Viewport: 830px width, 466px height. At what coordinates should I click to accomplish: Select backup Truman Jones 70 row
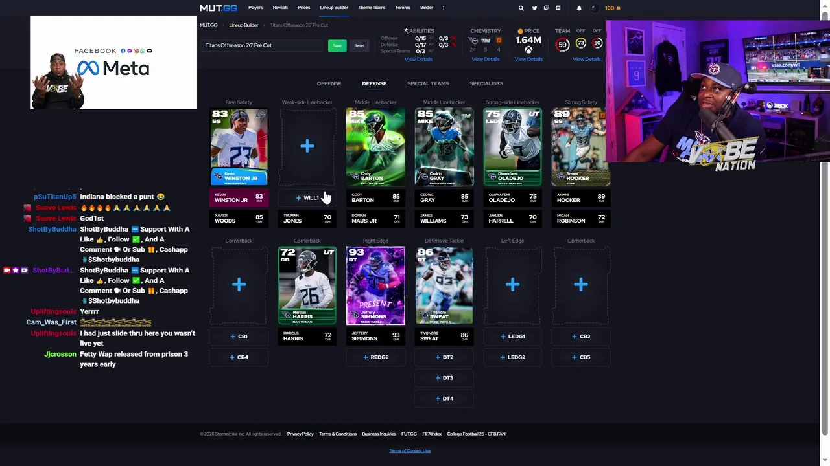click(x=307, y=218)
